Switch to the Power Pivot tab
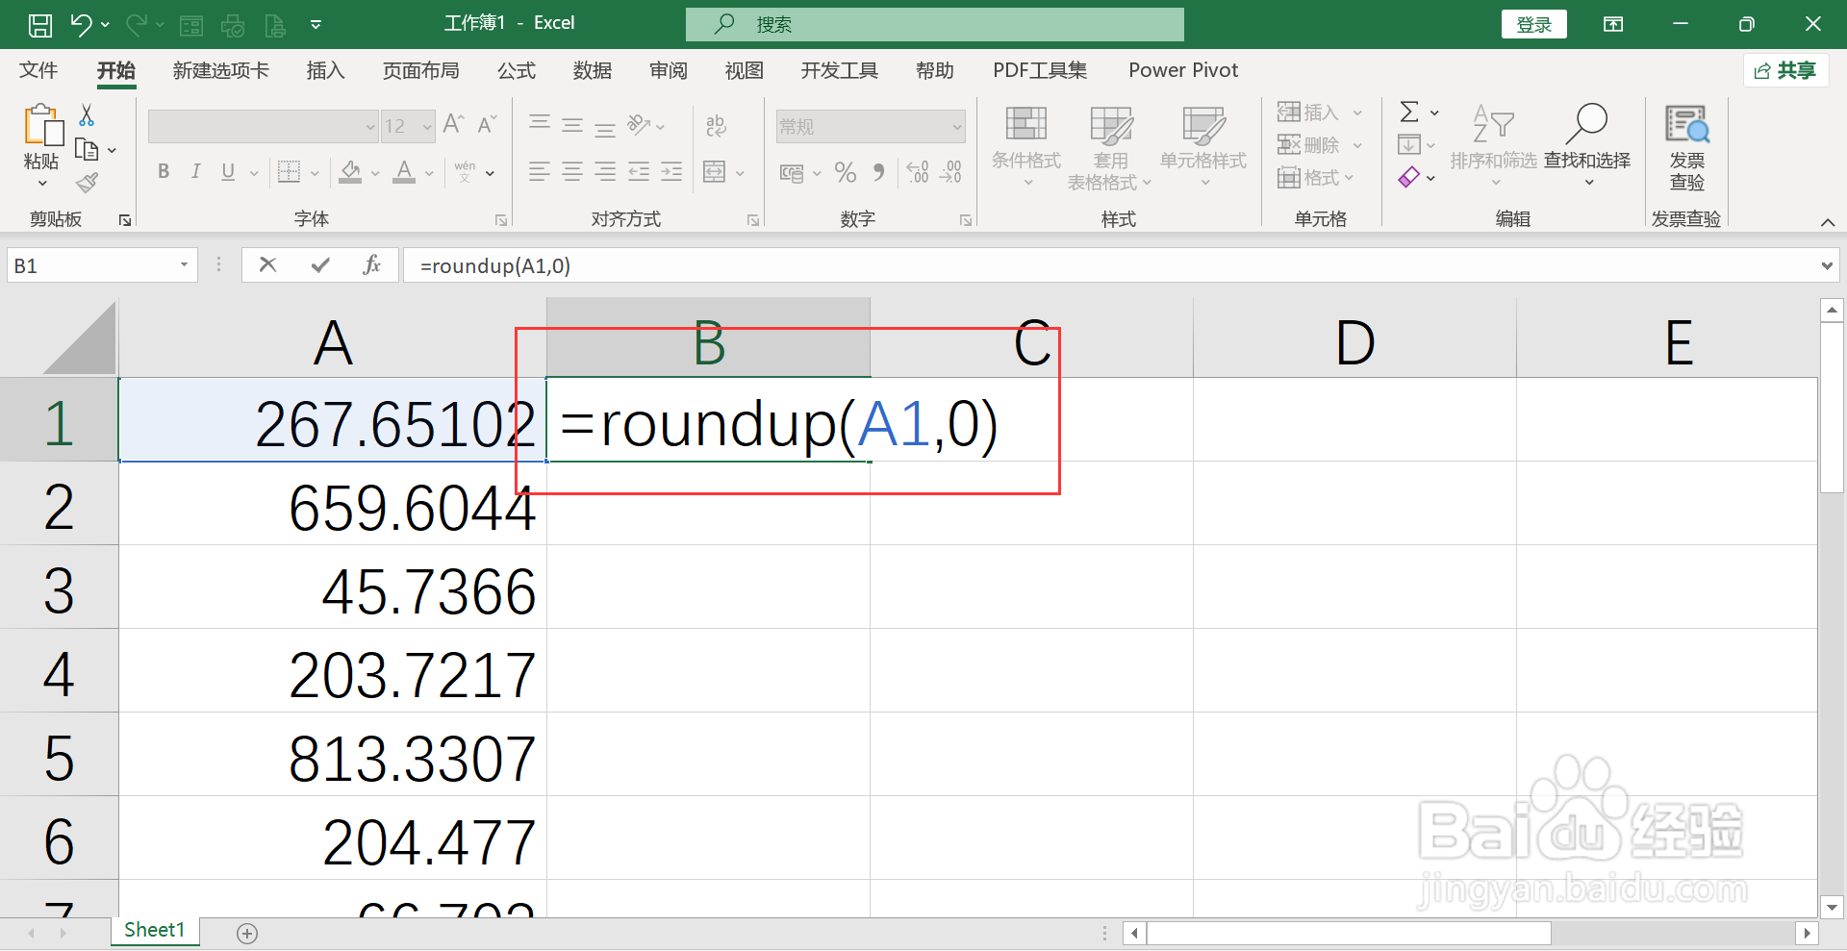This screenshot has width=1847, height=951. [1183, 70]
